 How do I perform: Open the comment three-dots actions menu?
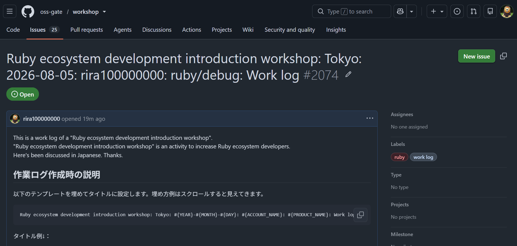pyautogui.click(x=370, y=118)
